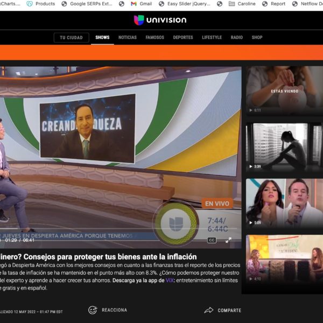Open the Netflow bookmark
The image size is (323, 323).
[x=307, y=4]
